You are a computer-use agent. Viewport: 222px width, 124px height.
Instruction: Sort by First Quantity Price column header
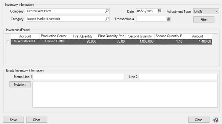pos(111,36)
